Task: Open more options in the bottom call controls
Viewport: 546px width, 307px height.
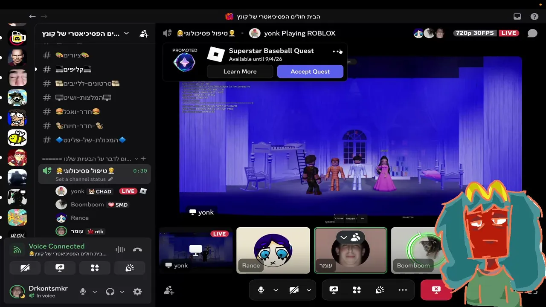Action: tap(403, 290)
